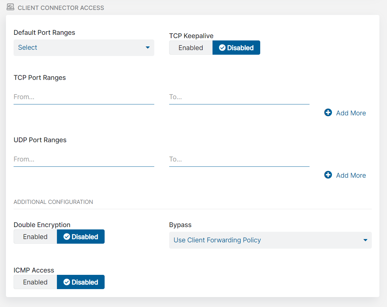
Task: Click the UDP Port Ranges From field
Action: tap(84, 159)
